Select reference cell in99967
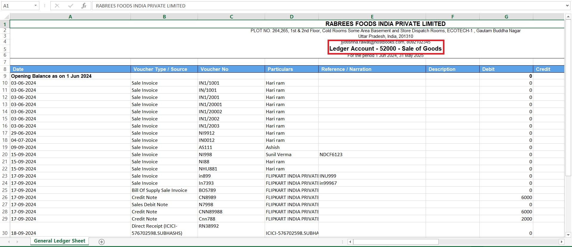The width and height of the screenshot is (572, 247). pyautogui.click(x=372, y=183)
